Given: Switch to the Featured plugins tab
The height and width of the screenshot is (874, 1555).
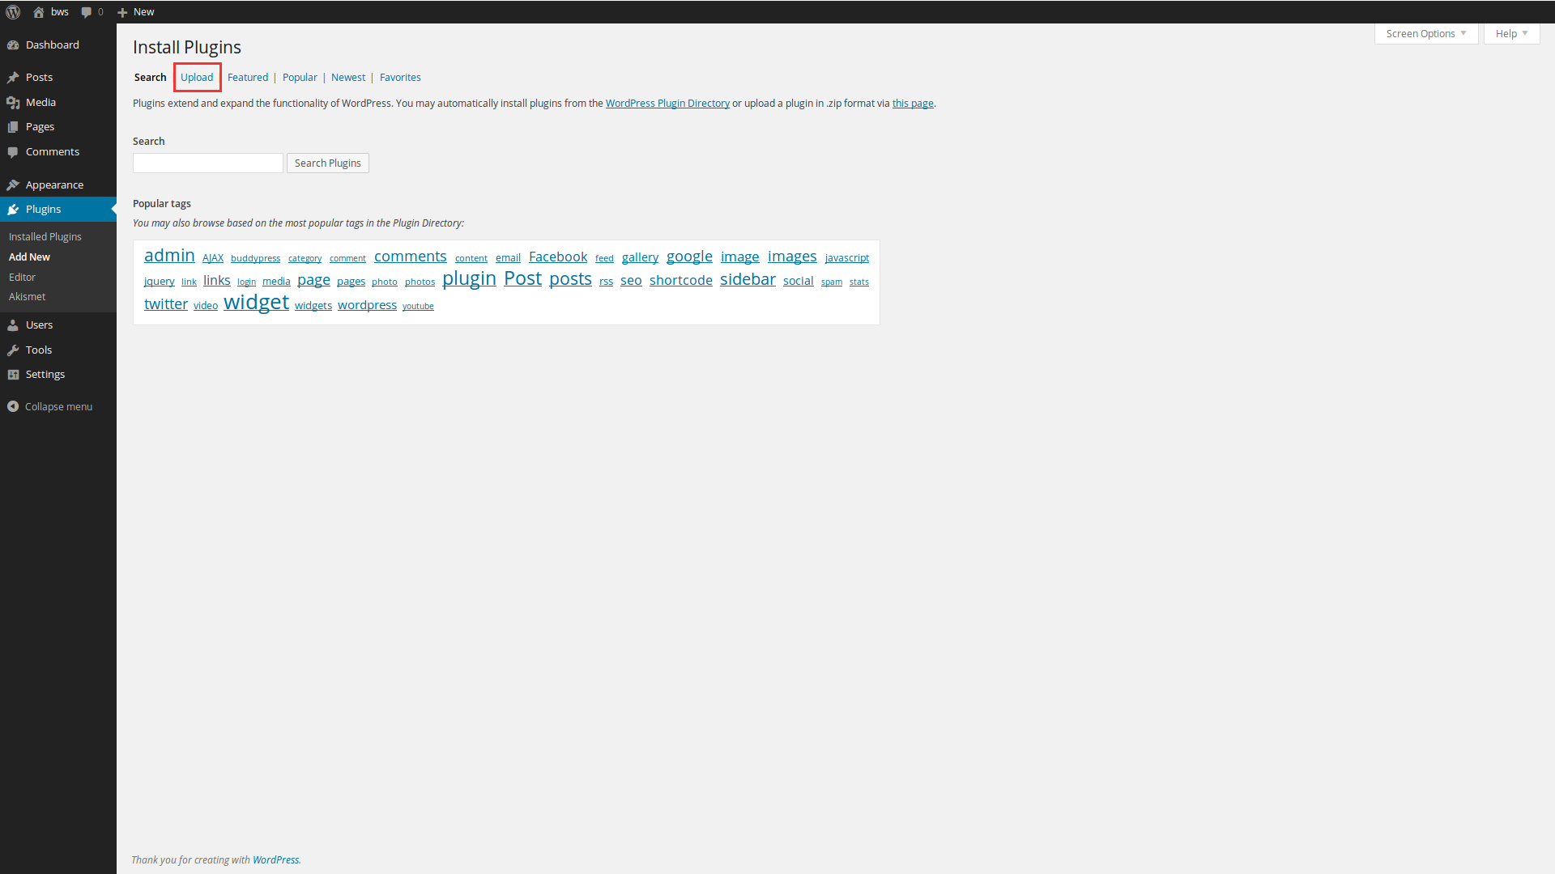Looking at the screenshot, I should pos(248,77).
